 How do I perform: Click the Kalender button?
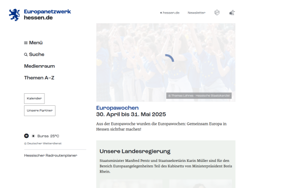click(34, 98)
